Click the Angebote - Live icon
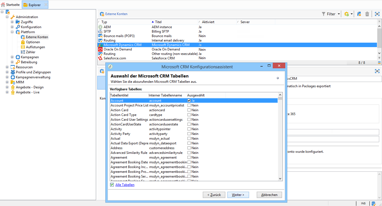This screenshot has height=206, width=382. click(x=13, y=92)
